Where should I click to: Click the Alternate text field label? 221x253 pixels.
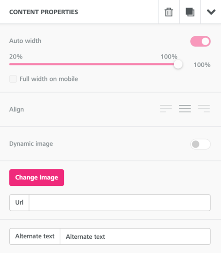tap(34, 236)
